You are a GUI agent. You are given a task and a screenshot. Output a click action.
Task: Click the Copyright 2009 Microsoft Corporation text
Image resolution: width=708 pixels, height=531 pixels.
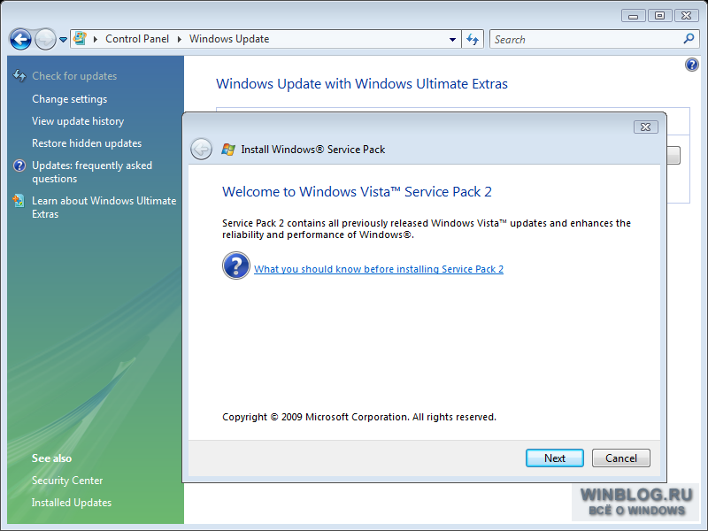[x=359, y=417]
